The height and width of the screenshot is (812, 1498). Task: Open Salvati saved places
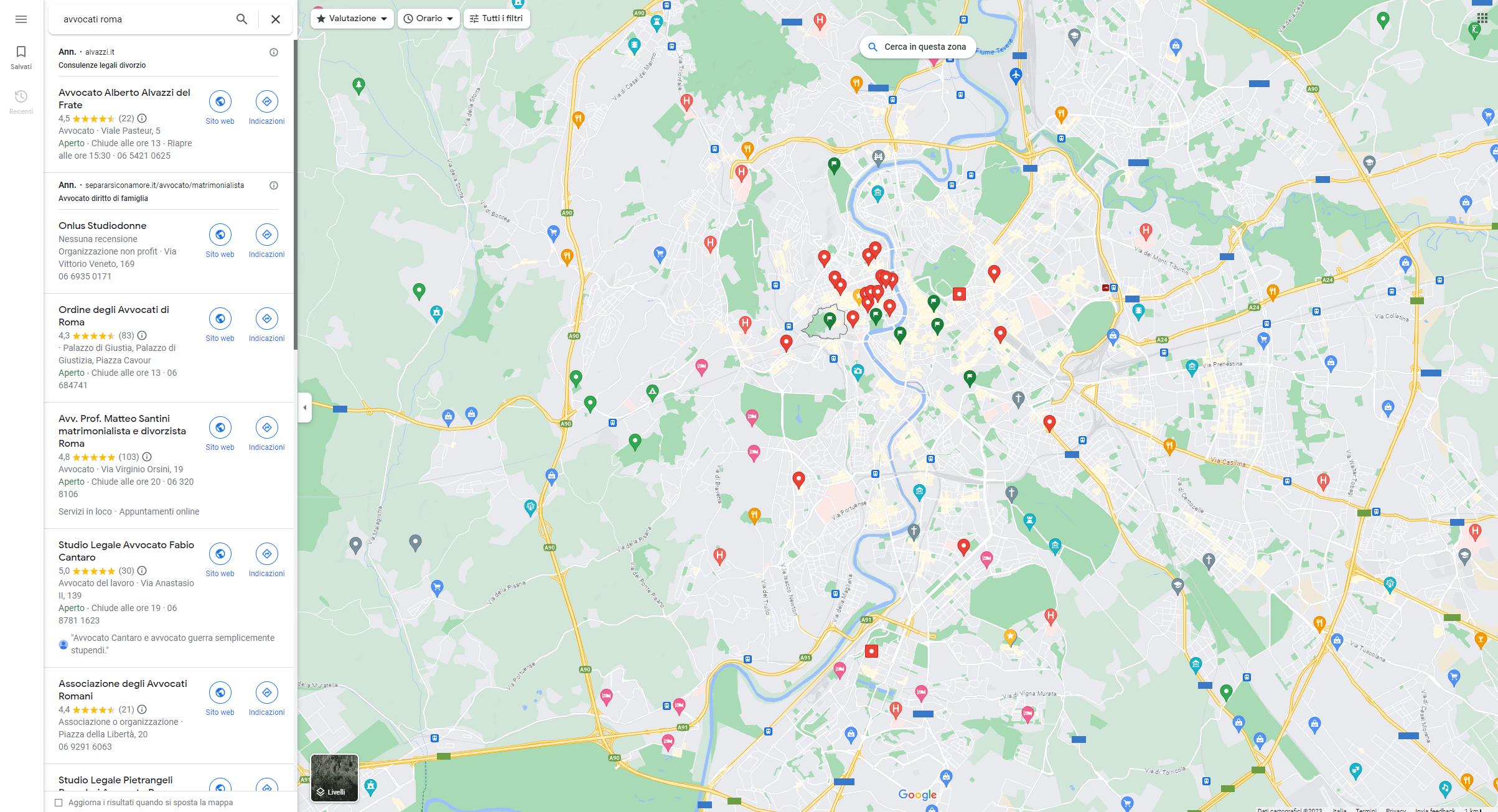pos(21,57)
